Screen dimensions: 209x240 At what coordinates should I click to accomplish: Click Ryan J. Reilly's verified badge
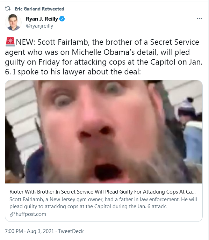pos(62,19)
